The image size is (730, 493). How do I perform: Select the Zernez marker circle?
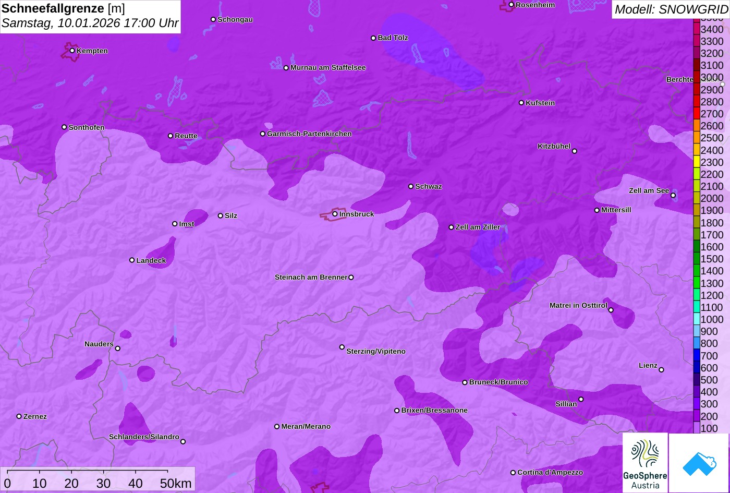[19, 416]
